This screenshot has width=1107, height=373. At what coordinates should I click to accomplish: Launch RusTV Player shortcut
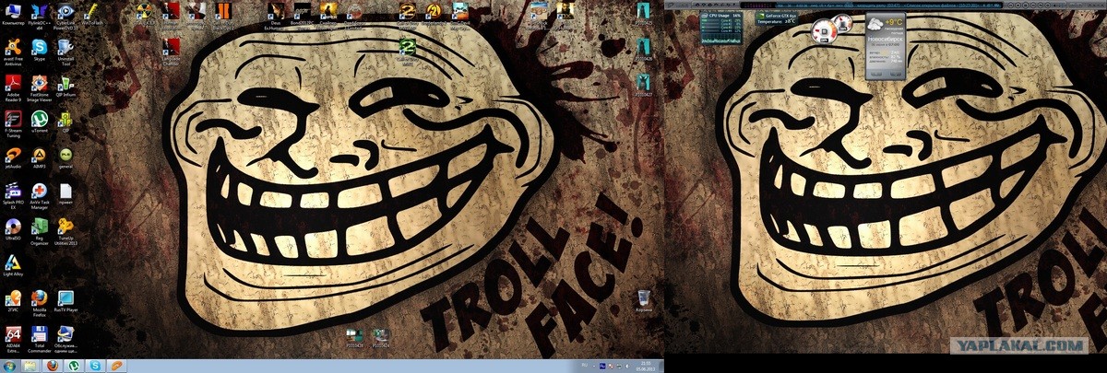[65, 301]
